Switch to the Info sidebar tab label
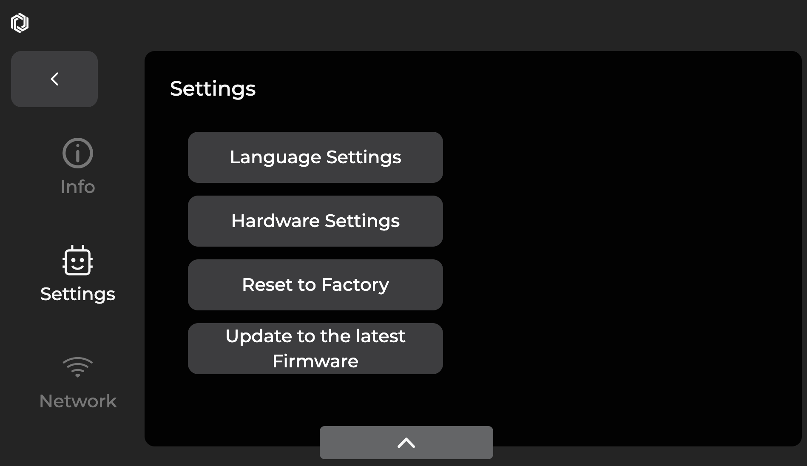The width and height of the screenshot is (807, 466). click(x=78, y=187)
